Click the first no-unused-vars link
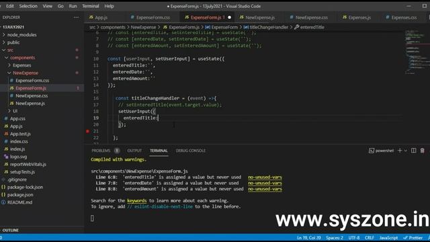Viewport: 430px width, 242px height. click(x=265, y=177)
